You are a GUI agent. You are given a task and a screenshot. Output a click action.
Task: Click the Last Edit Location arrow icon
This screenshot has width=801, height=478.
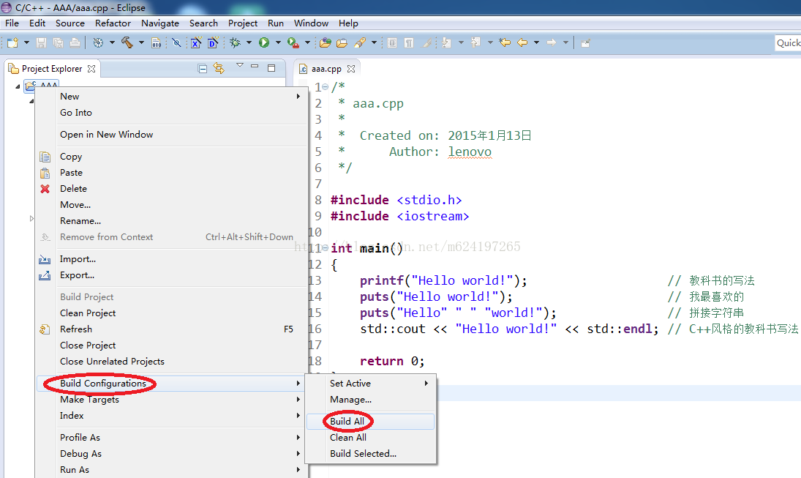pyautogui.click(x=505, y=43)
